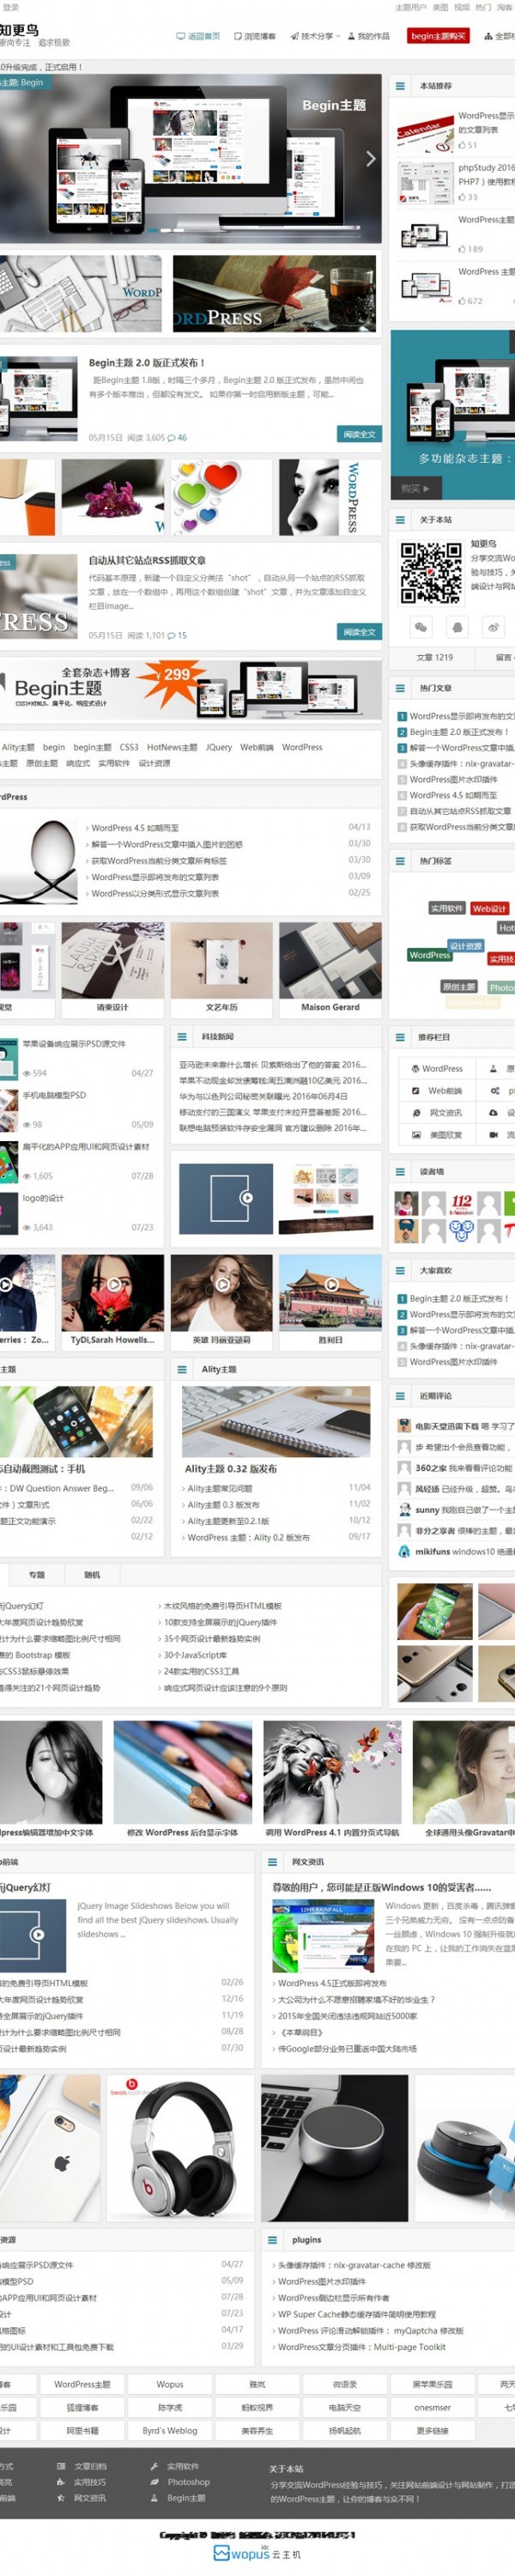
Task: Click the red Web设计 tag
Action: coord(490,909)
